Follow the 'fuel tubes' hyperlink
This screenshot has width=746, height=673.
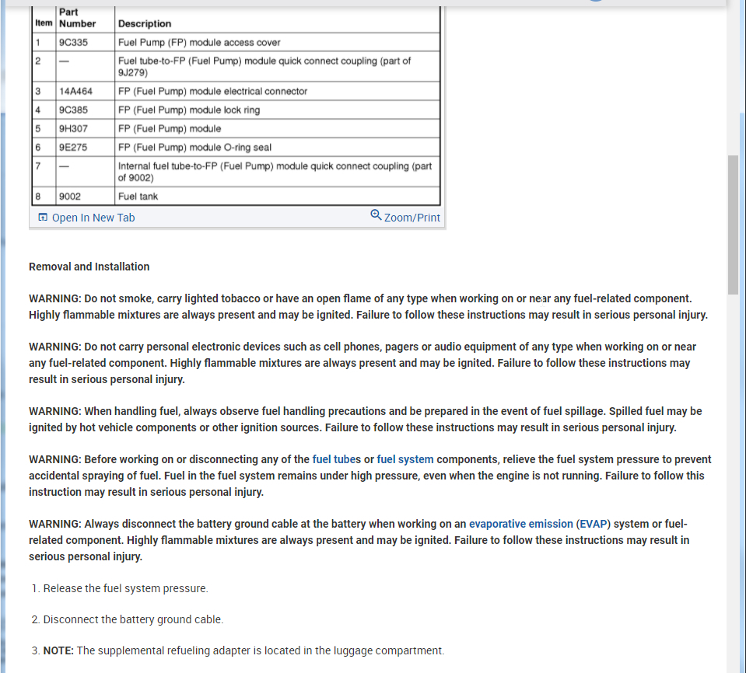tap(336, 459)
